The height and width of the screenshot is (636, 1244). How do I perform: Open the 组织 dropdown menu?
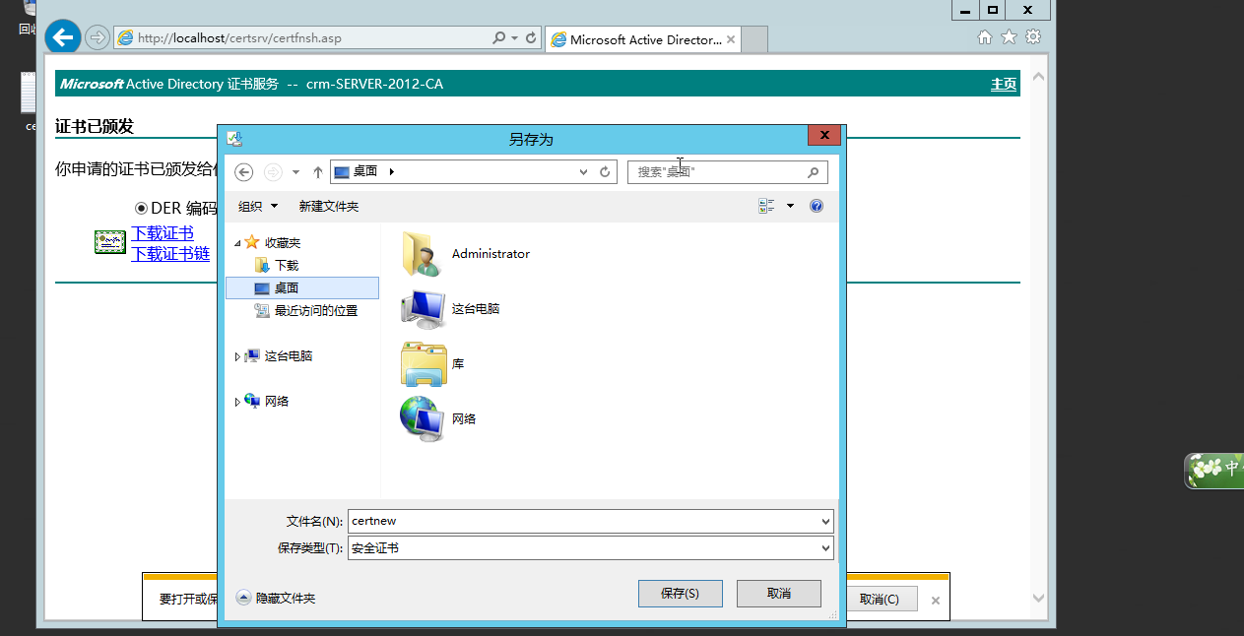(x=258, y=207)
